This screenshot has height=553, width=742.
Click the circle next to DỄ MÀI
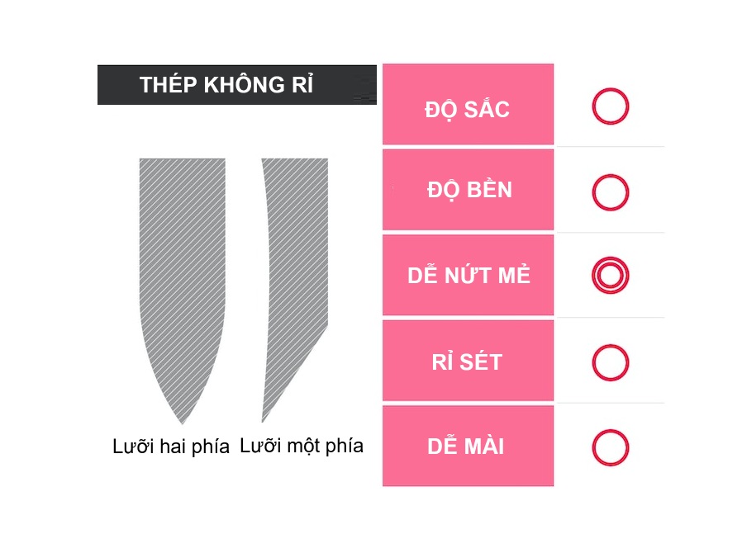(610, 447)
